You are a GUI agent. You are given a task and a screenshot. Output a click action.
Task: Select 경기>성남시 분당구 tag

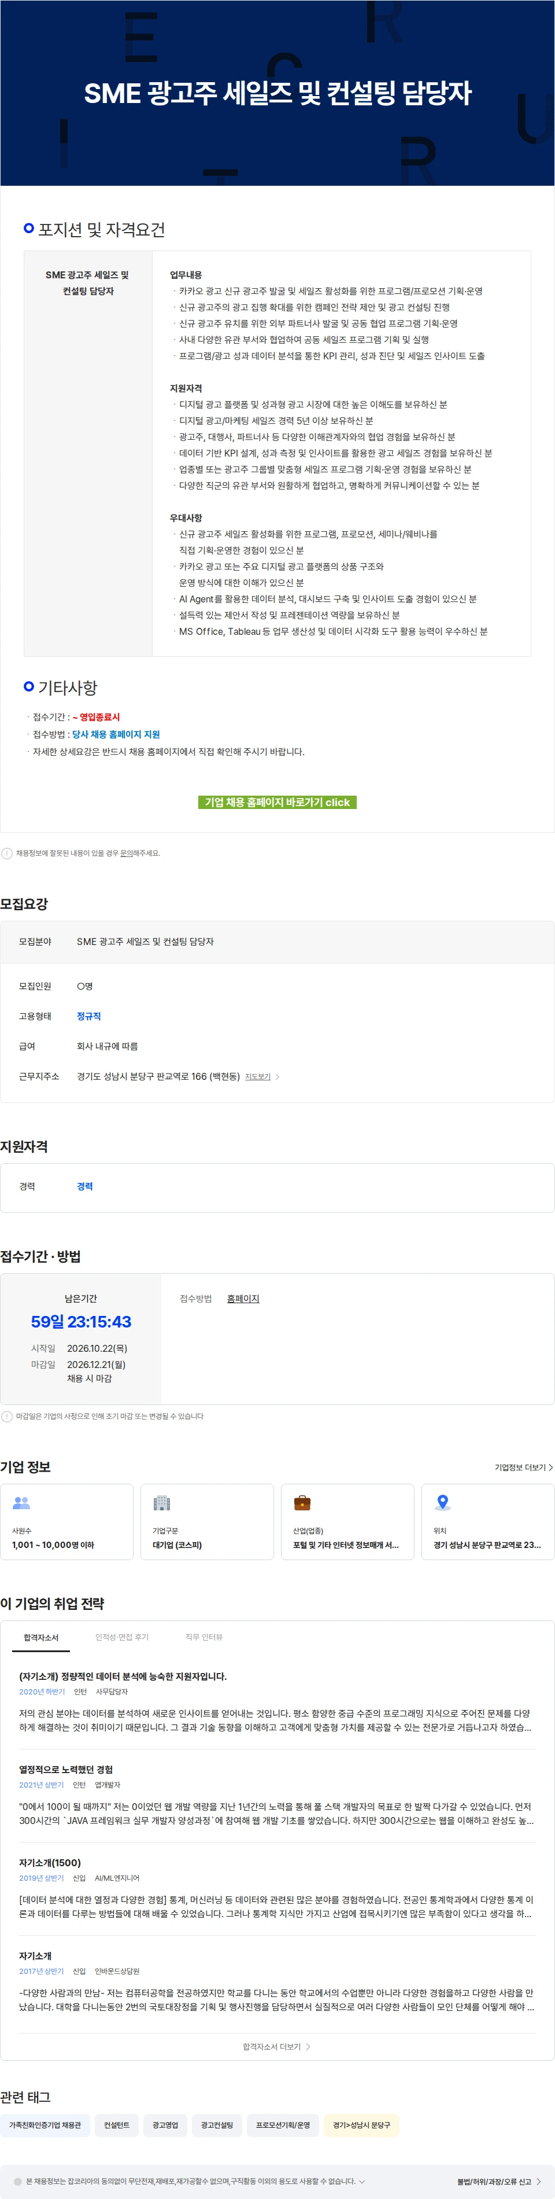361,2125
